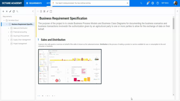Click the Sales and Distribution section heading

[x=53, y=40]
